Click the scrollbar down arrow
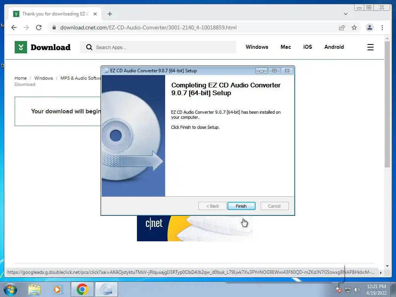The width and height of the screenshot is (396, 297). [387, 266]
